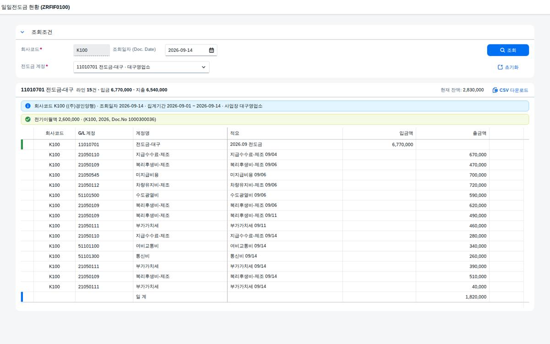Screen dimensions: 550x344
Task: Click G/L account 51101100
Action: (104, 246)
